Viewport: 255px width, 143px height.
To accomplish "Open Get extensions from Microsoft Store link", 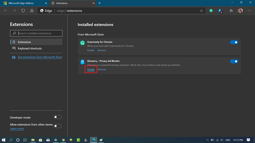I will [x=40, y=57].
